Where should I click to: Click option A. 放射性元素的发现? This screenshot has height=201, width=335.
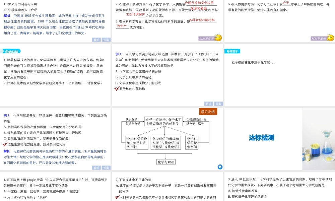(243, 191)
